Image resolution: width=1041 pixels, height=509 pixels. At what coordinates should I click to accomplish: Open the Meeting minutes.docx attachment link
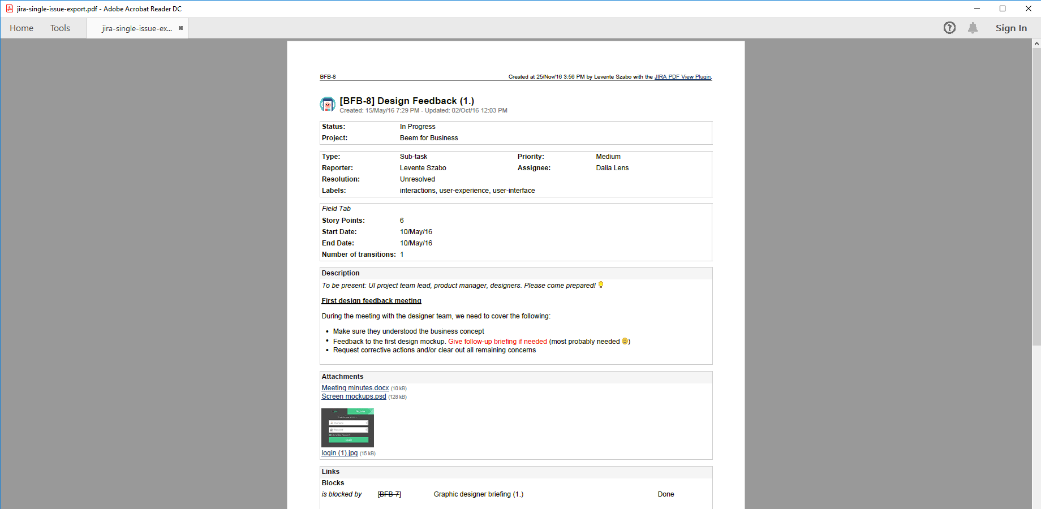pos(355,388)
